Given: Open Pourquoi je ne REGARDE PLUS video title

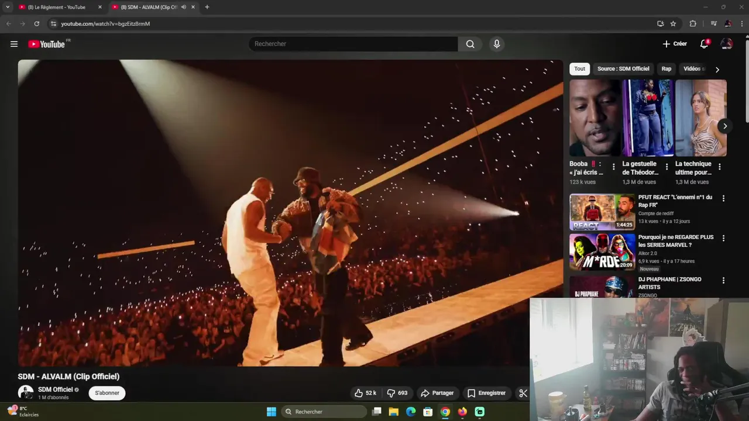Looking at the screenshot, I should point(676,241).
